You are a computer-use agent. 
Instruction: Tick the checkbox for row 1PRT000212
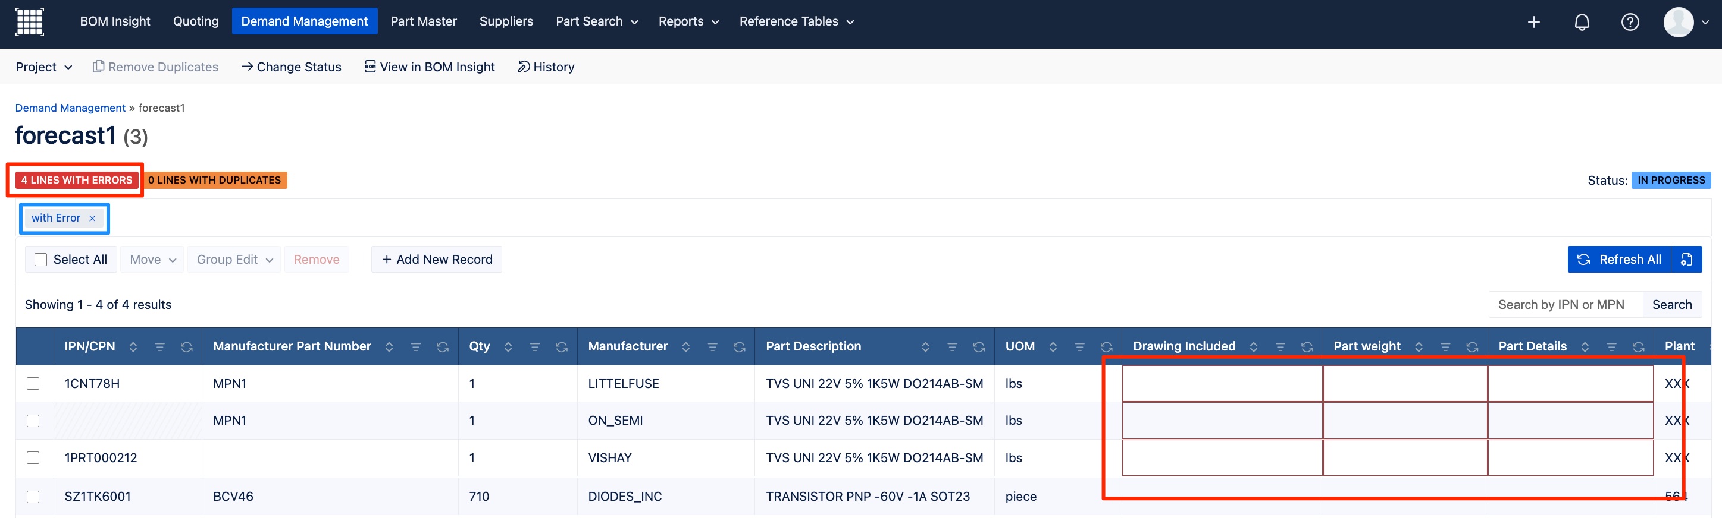tap(33, 458)
